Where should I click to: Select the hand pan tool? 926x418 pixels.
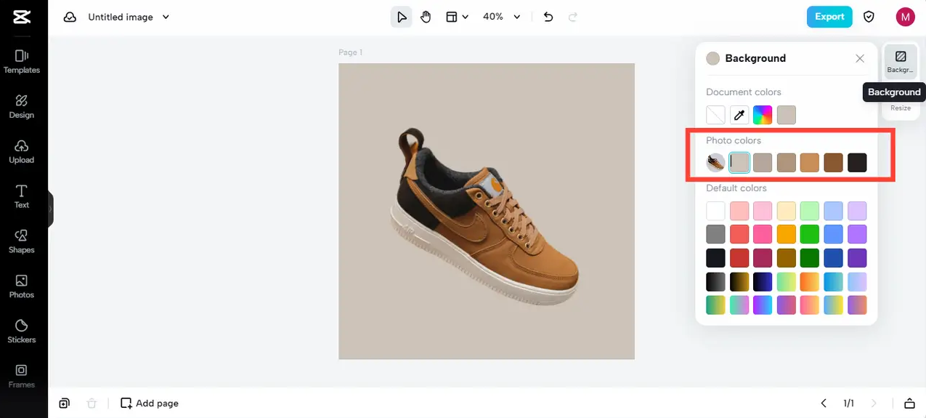(x=426, y=17)
